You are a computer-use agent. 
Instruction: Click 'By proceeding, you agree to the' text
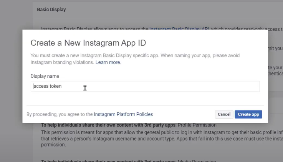(x=60, y=114)
